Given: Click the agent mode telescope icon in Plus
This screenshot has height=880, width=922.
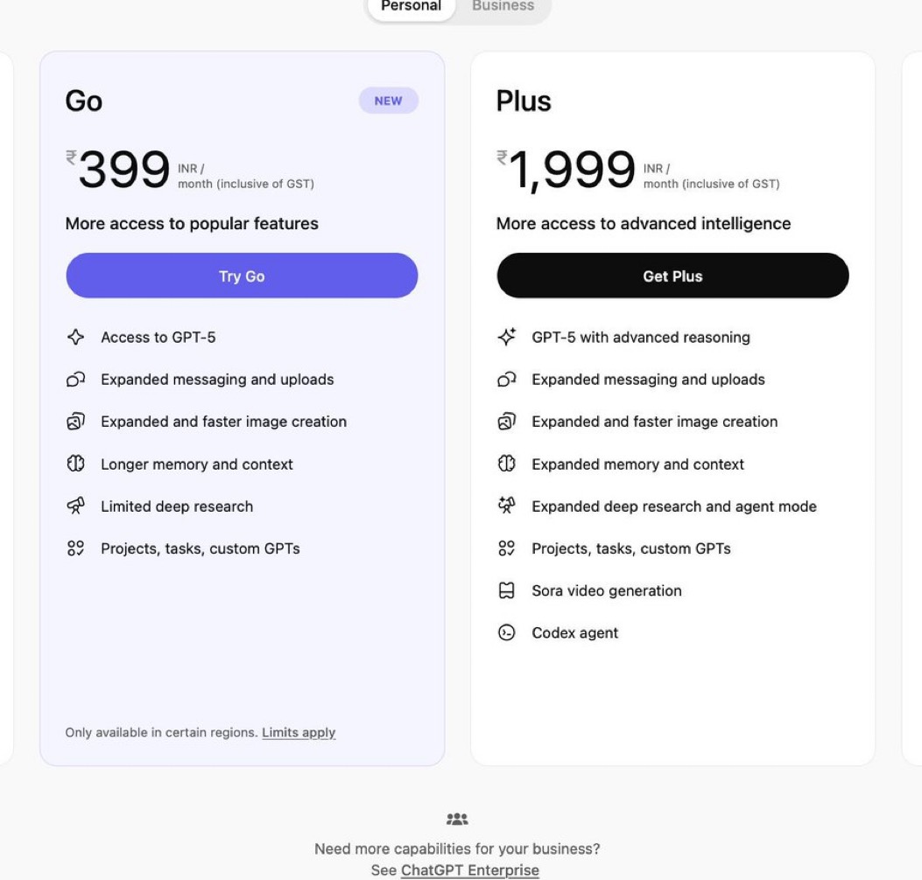Looking at the screenshot, I should click(x=506, y=506).
